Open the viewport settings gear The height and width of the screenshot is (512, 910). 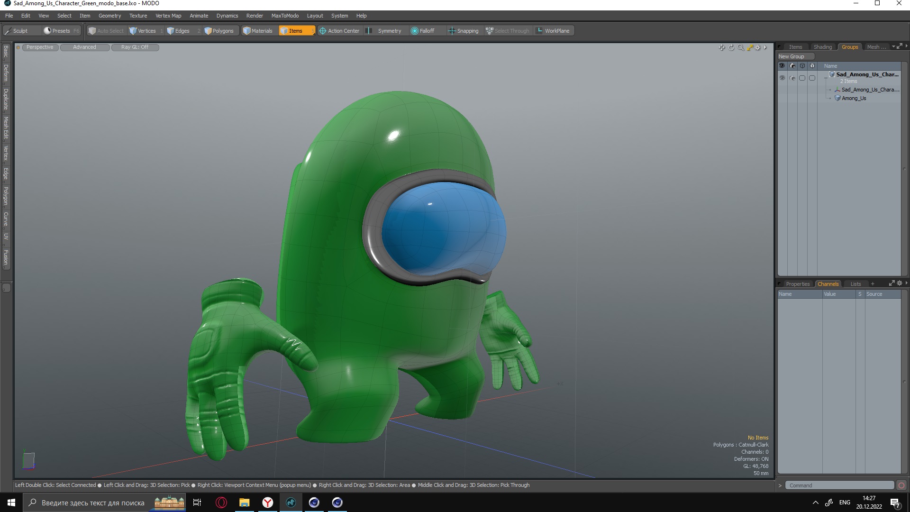click(757, 47)
